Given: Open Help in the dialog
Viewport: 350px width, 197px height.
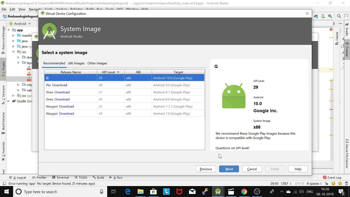Looking at the screenshot, I should (x=298, y=169).
